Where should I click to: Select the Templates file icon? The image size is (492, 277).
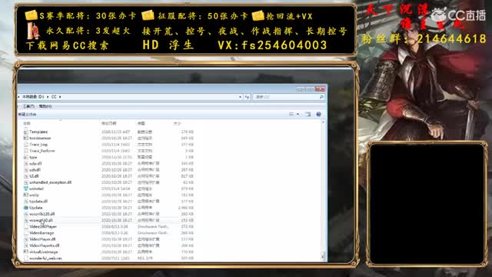(x=26, y=132)
